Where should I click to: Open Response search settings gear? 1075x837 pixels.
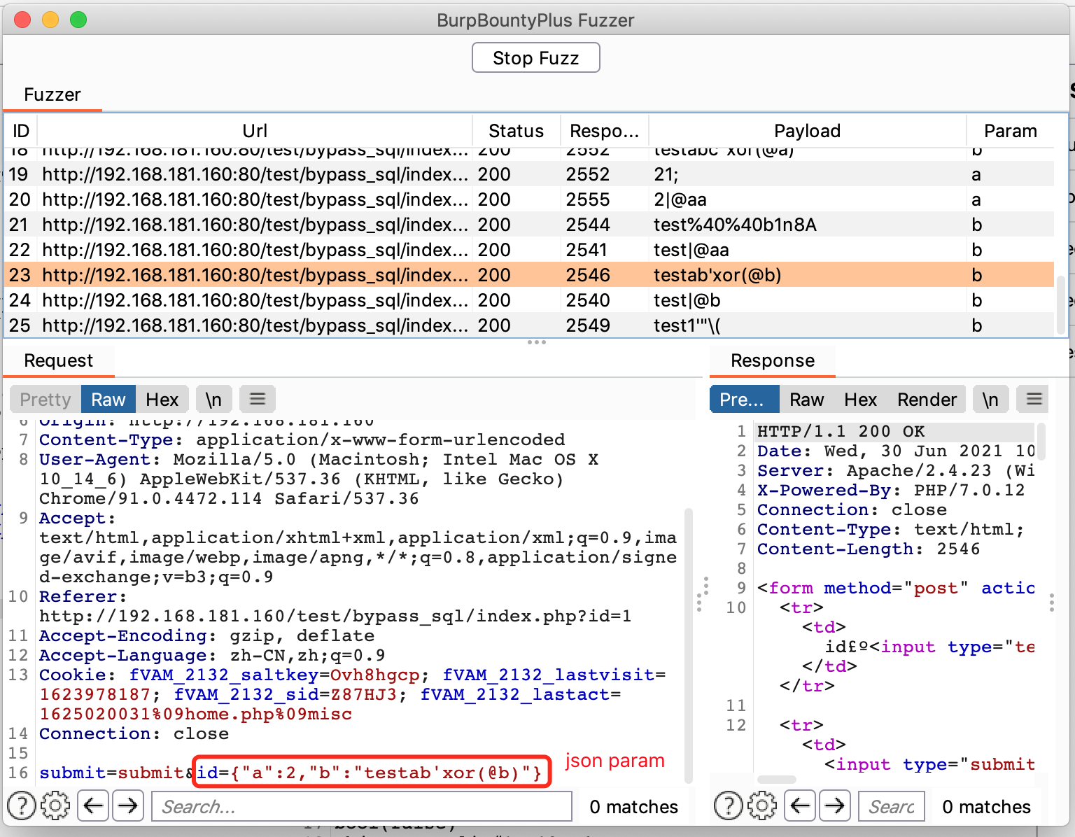pyautogui.click(x=762, y=806)
